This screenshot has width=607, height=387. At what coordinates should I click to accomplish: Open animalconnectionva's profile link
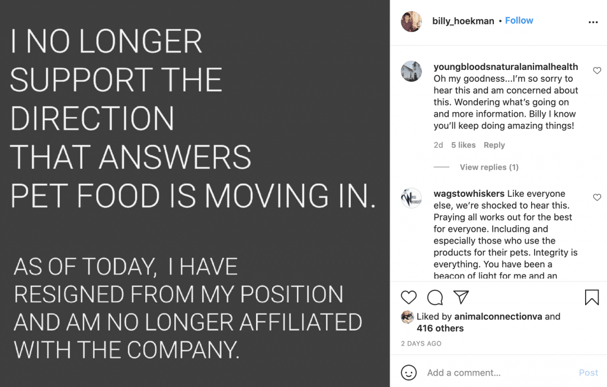500,316
